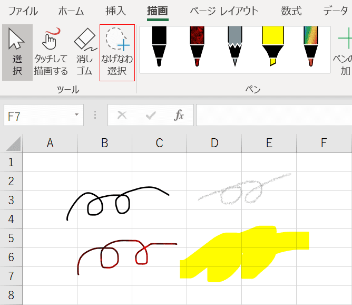Open the データ tab

(336, 11)
